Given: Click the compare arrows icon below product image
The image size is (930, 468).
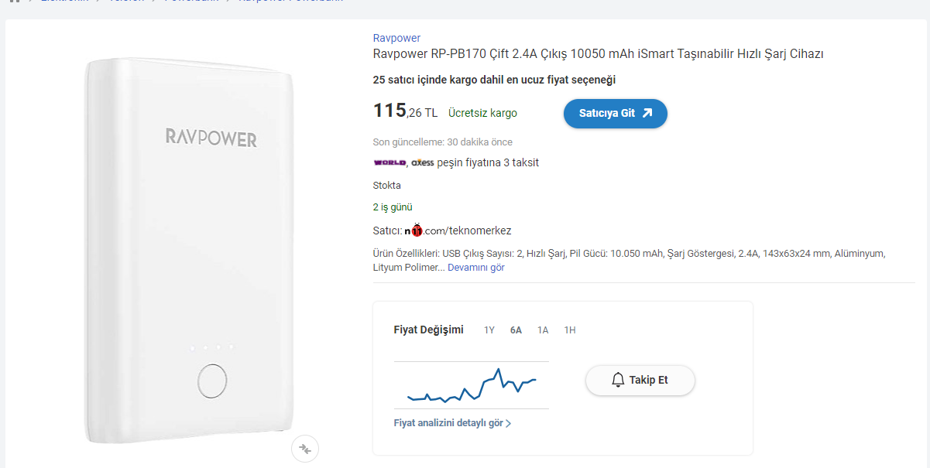Looking at the screenshot, I should pos(305,449).
